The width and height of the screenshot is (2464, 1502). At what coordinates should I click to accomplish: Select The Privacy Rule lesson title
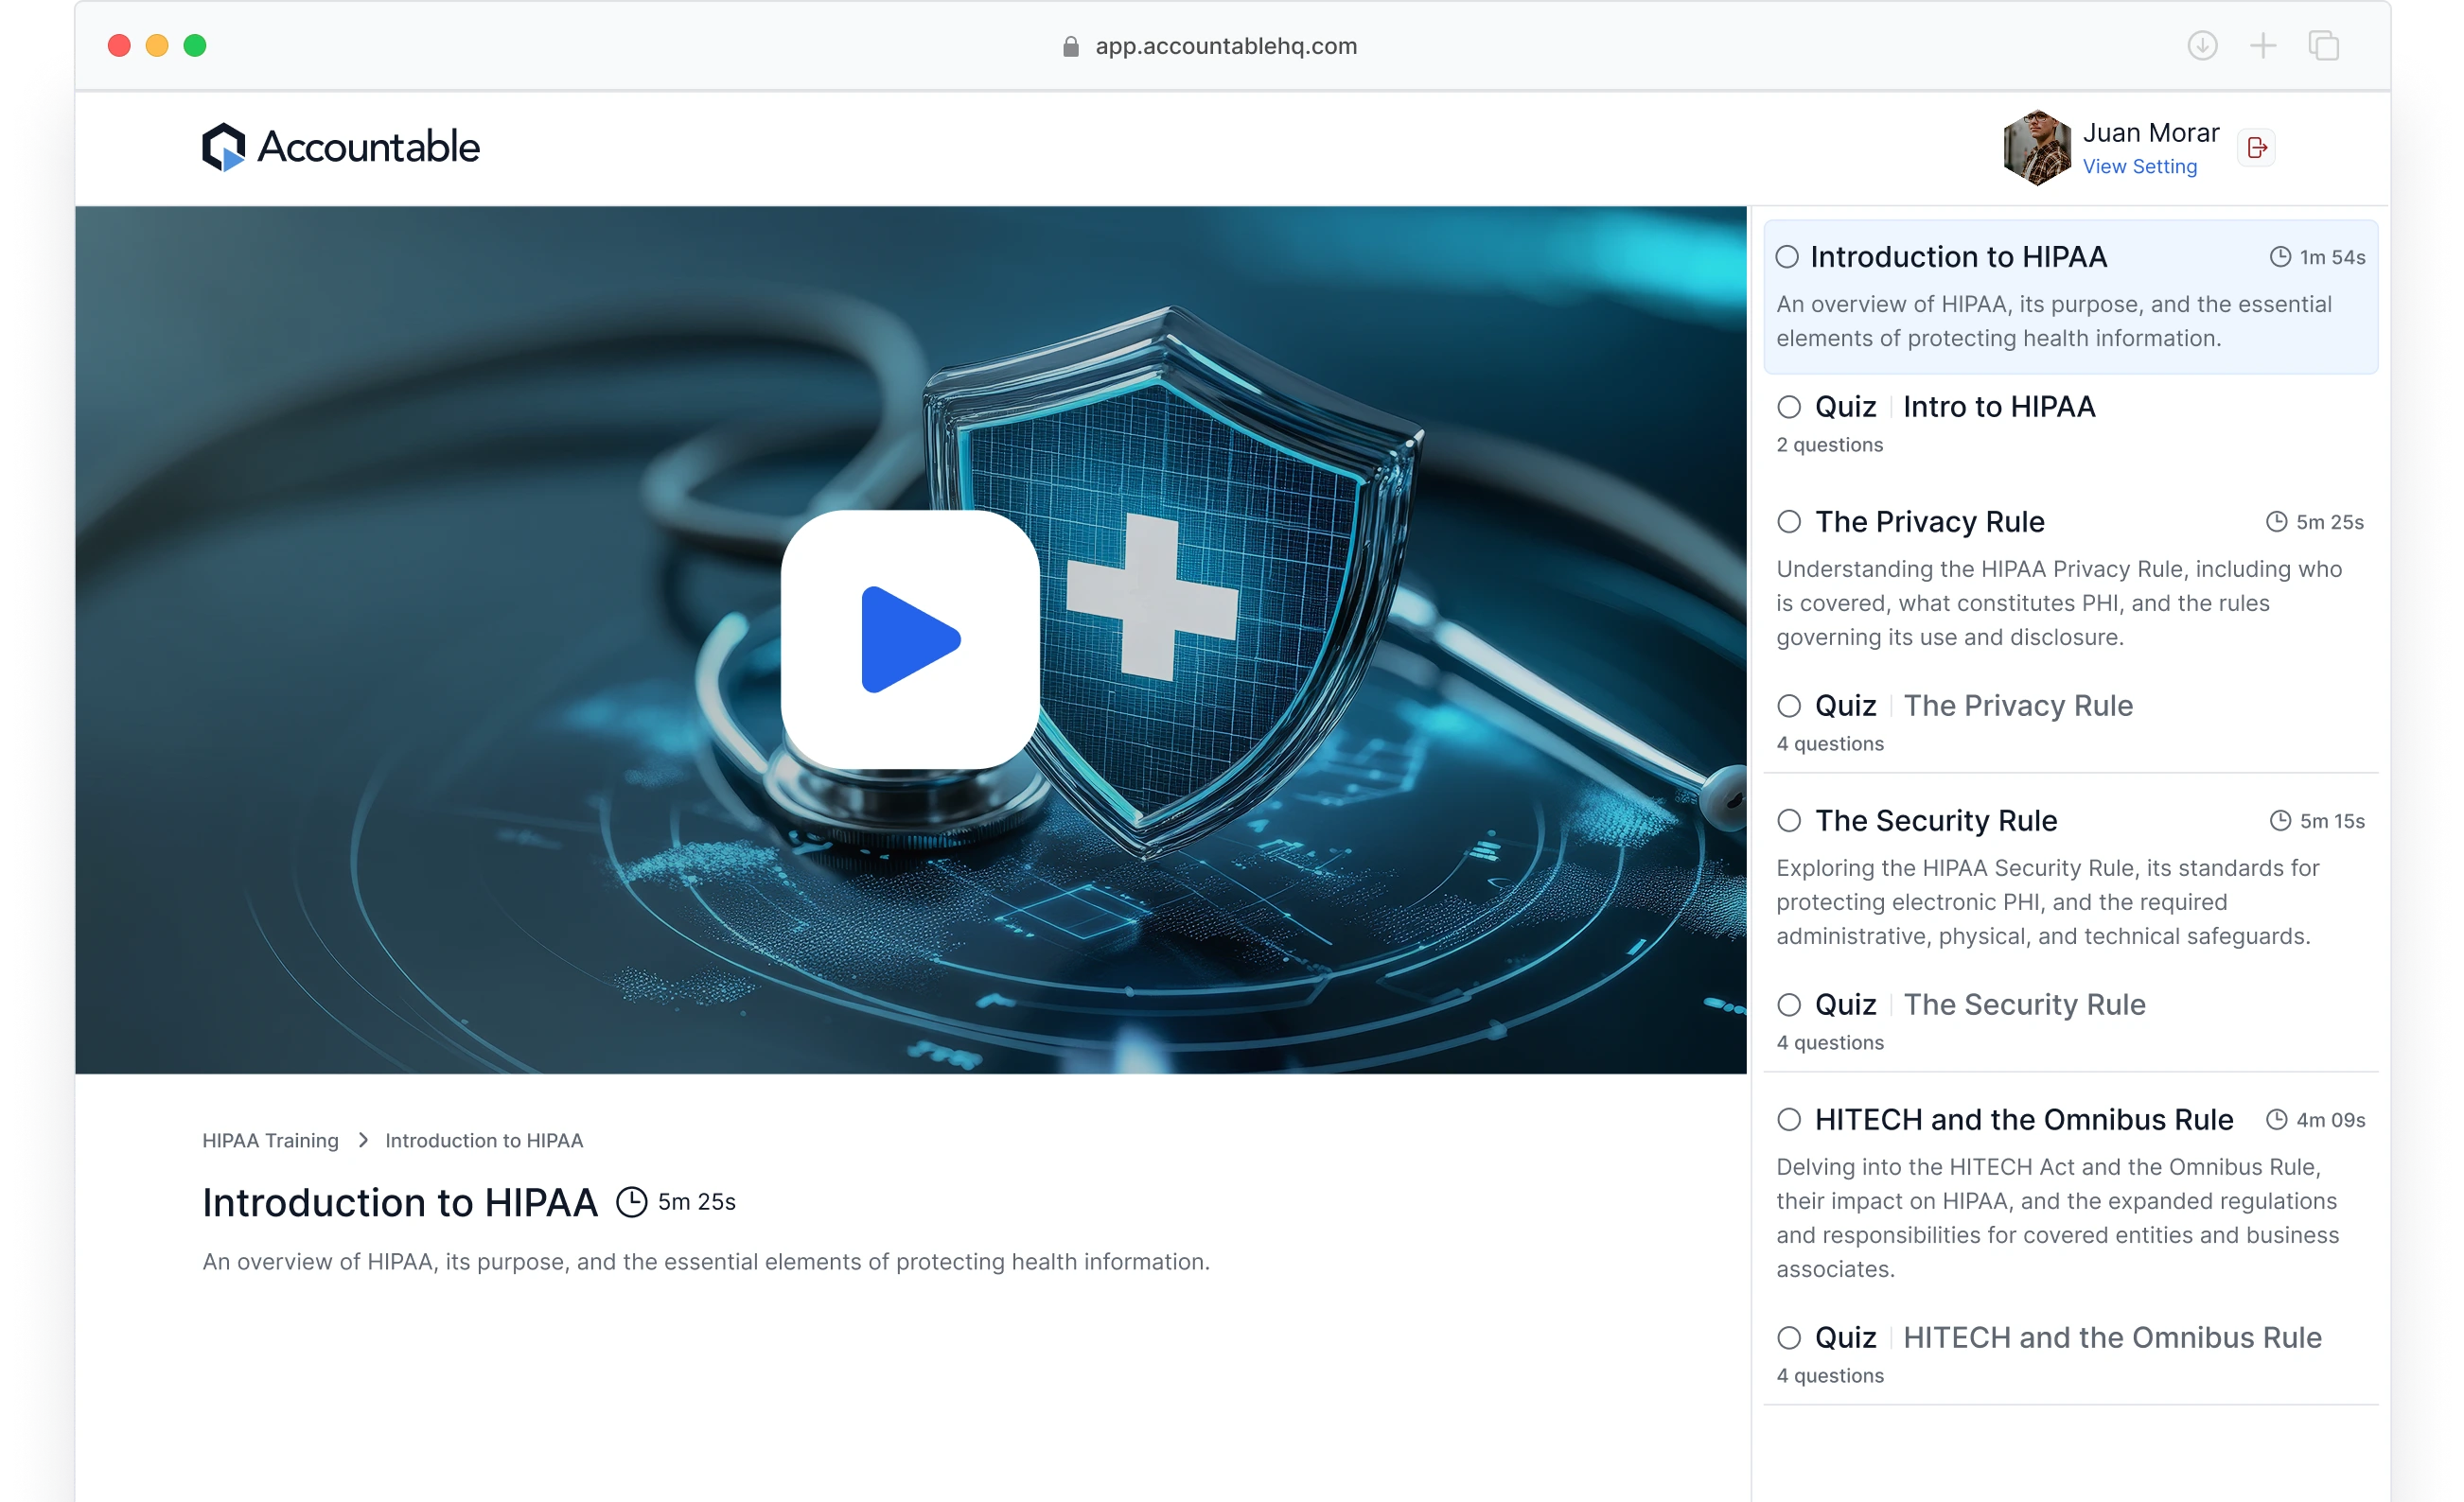click(x=1929, y=522)
